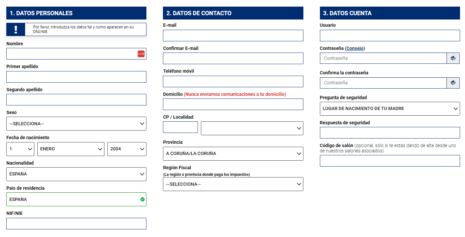This screenshot has width=465, height=237.
Task: Open the Región Fiscal selection dropdown
Action: (233, 184)
